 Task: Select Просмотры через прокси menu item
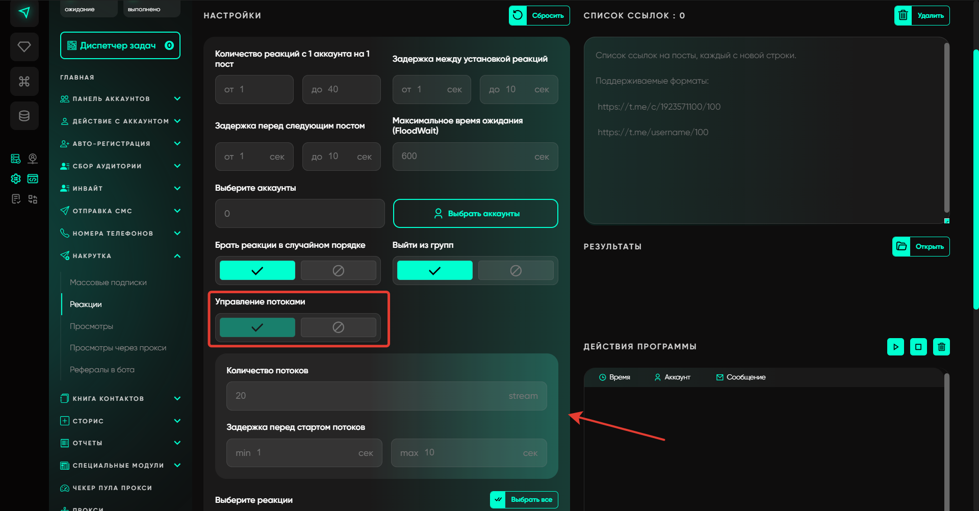tap(118, 348)
